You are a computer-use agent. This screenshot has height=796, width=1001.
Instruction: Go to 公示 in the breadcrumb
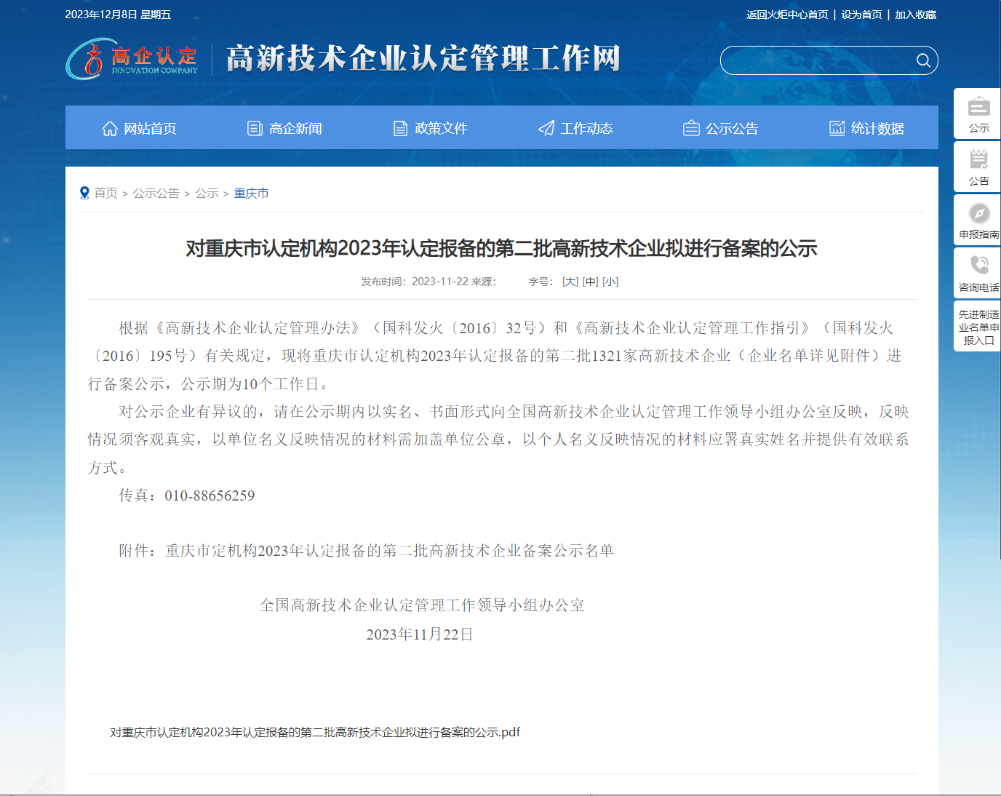(x=207, y=193)
